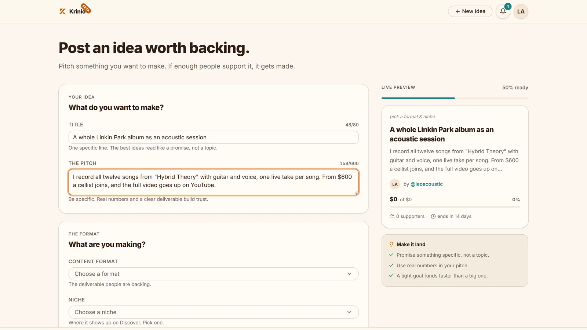
Task: Click the BETA badge on the logo
Action: pyautogui.click(x=86, y=8)
